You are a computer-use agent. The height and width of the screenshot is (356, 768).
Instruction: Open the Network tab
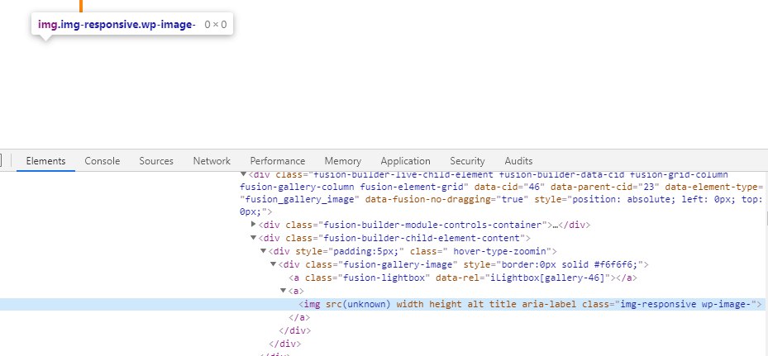click(212, 161)
